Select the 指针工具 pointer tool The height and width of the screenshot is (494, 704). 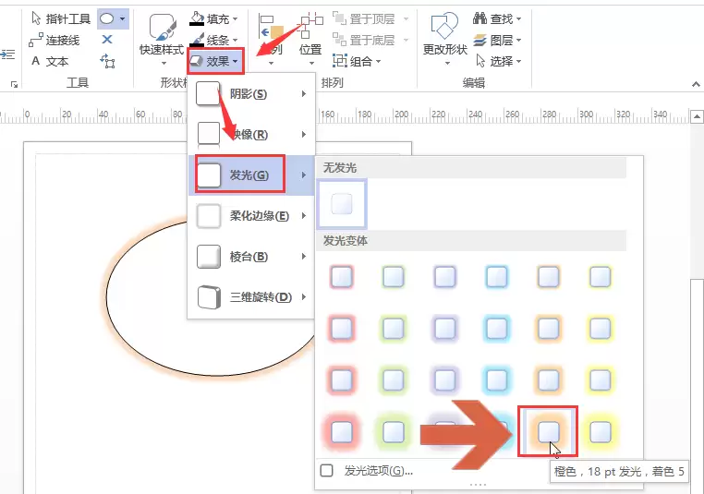(61, 18)
